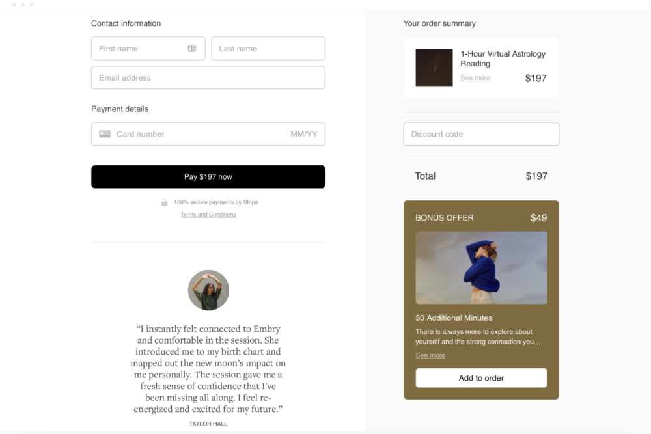Click the Your order summary heading

440,23
